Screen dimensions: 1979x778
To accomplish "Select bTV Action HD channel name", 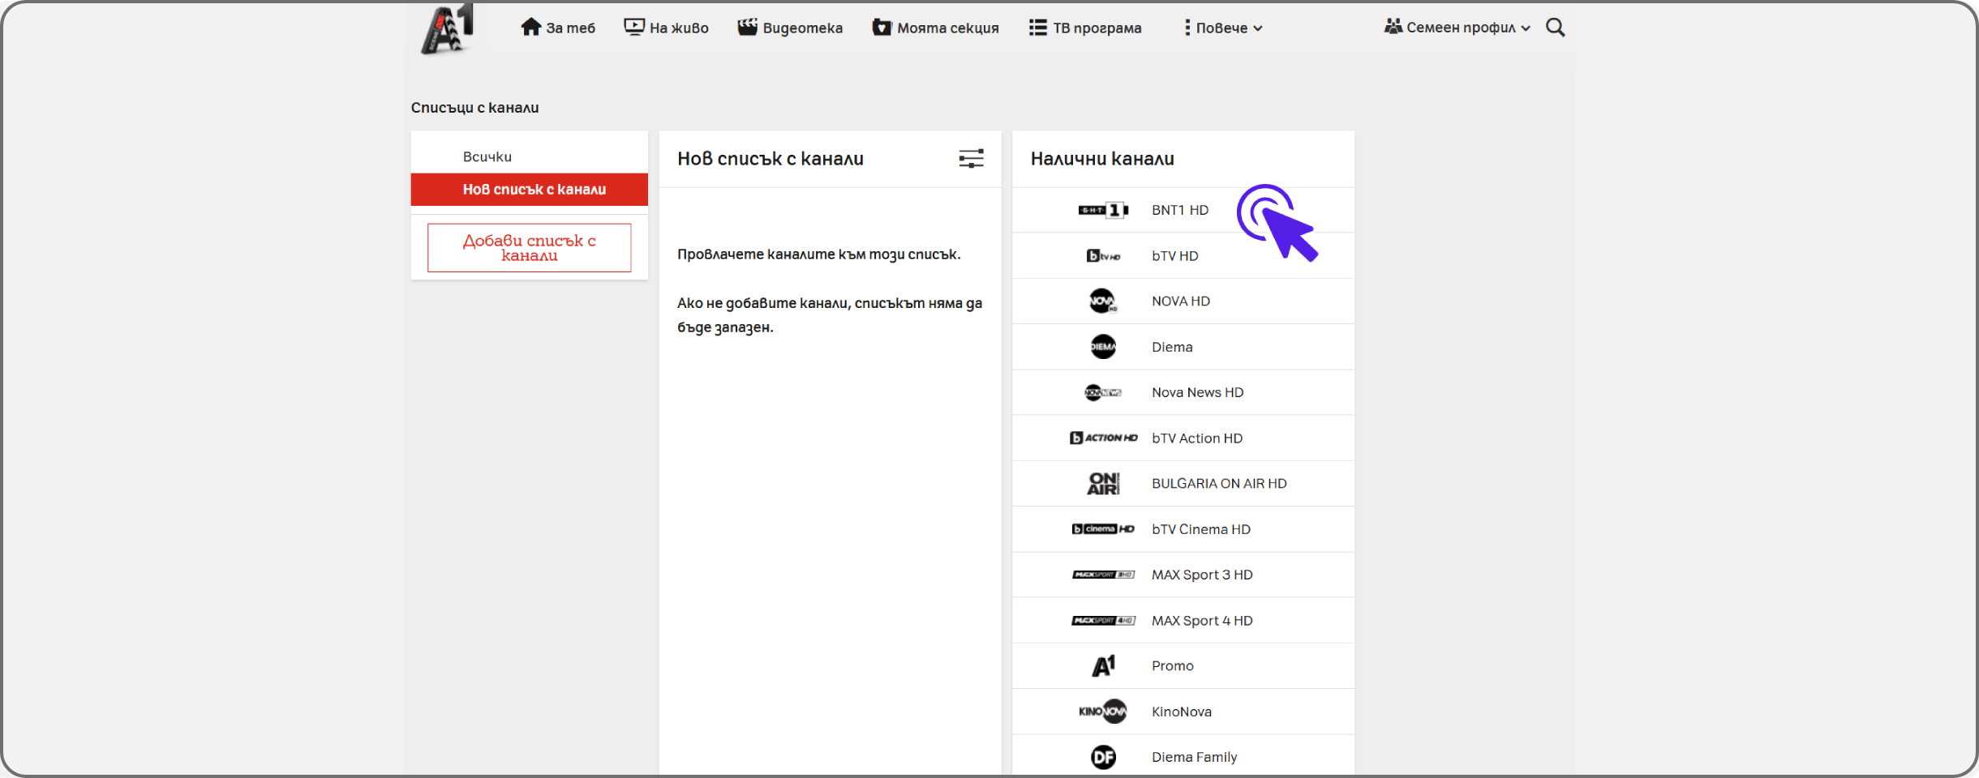I will tap(1197, 438).
